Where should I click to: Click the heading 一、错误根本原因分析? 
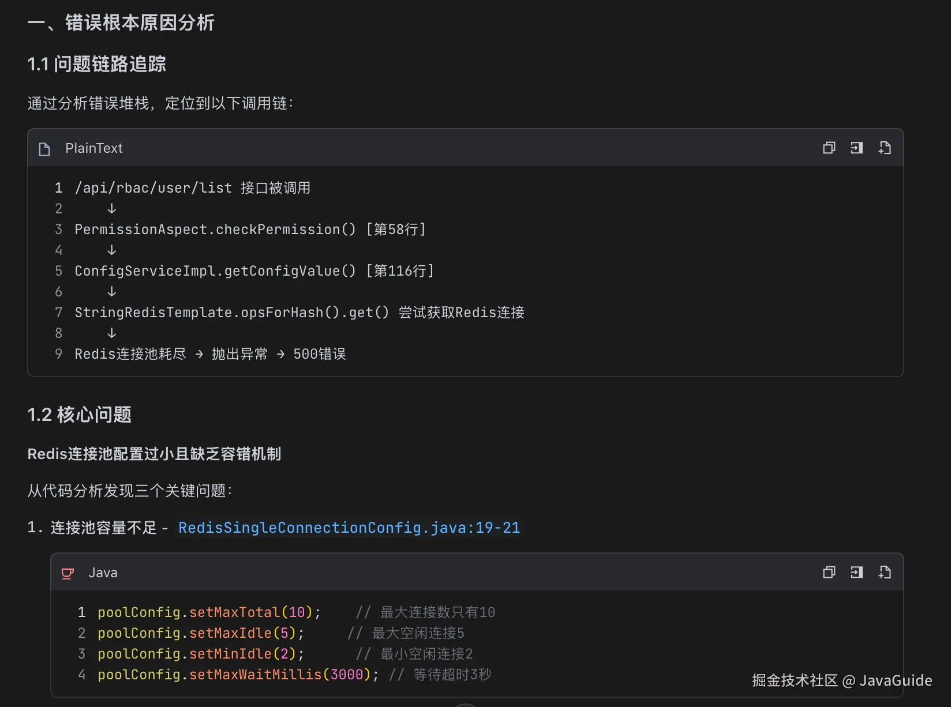coord(121,22)
